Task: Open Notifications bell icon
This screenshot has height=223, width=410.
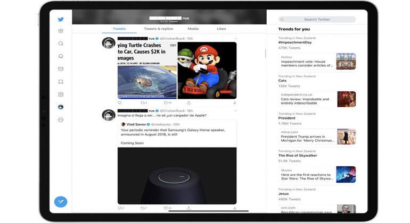Action: click(x=61, y=56)
